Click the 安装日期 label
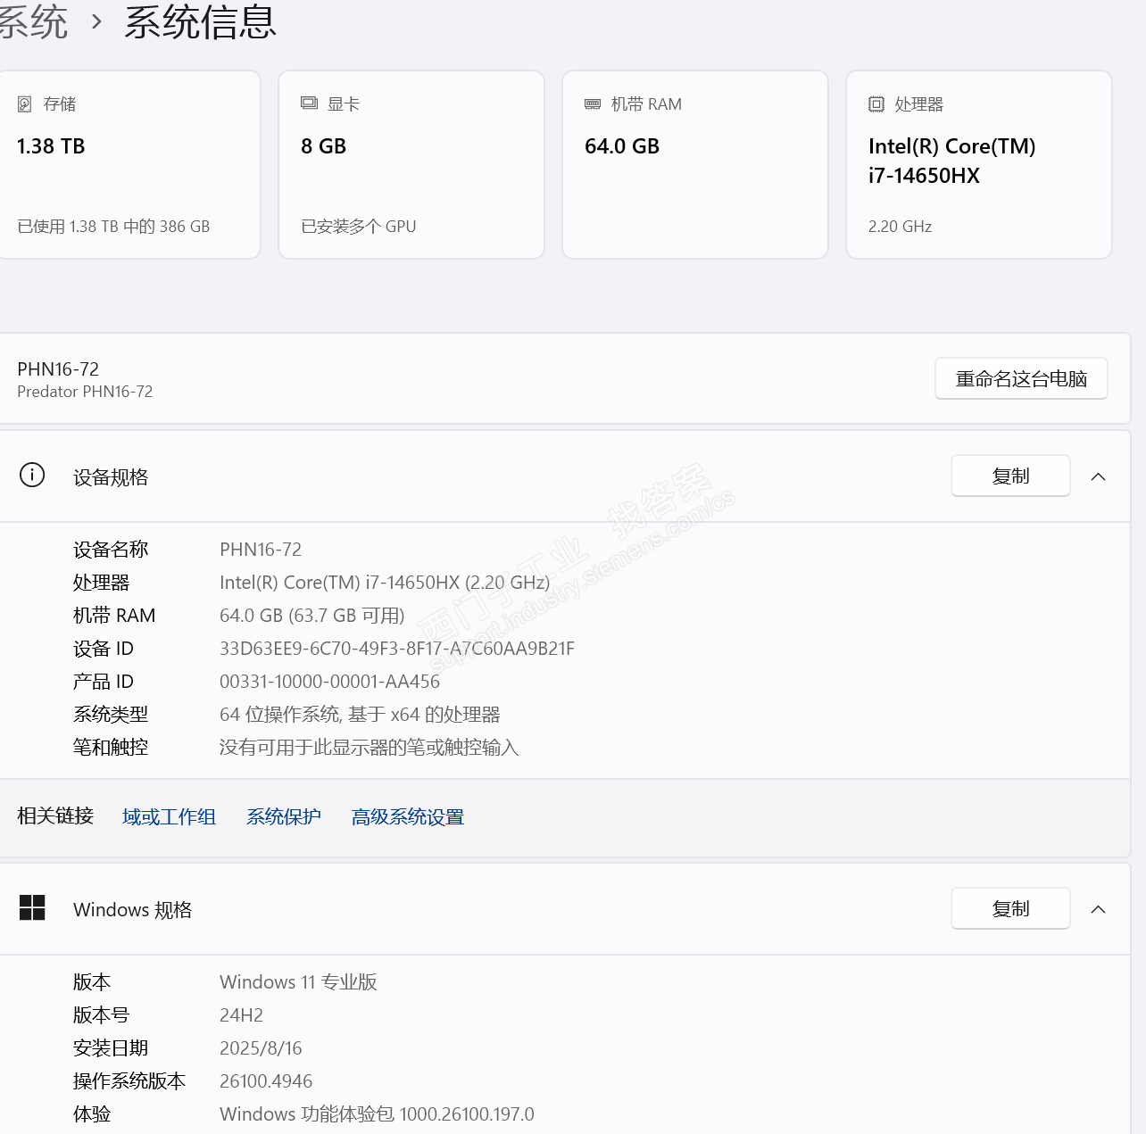1146x1134 pixels. coord(111,1048)
